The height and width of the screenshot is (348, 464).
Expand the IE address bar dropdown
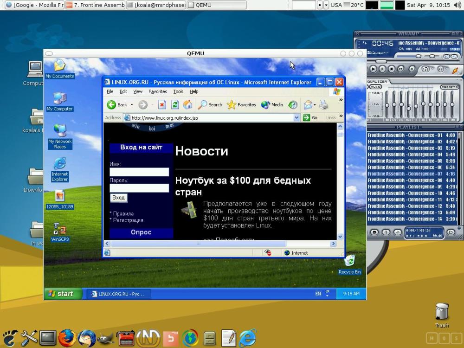296,118
